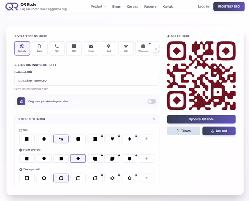
Task: Pick the rounded square Stil pattern
Action: [78, 139]
